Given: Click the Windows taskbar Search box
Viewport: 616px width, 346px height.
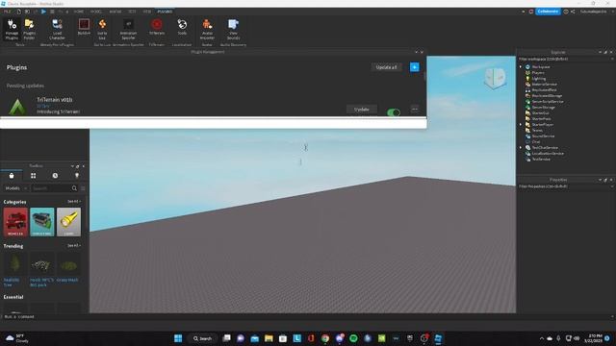Looking at the screenshot, I should [x=203, y=338].
